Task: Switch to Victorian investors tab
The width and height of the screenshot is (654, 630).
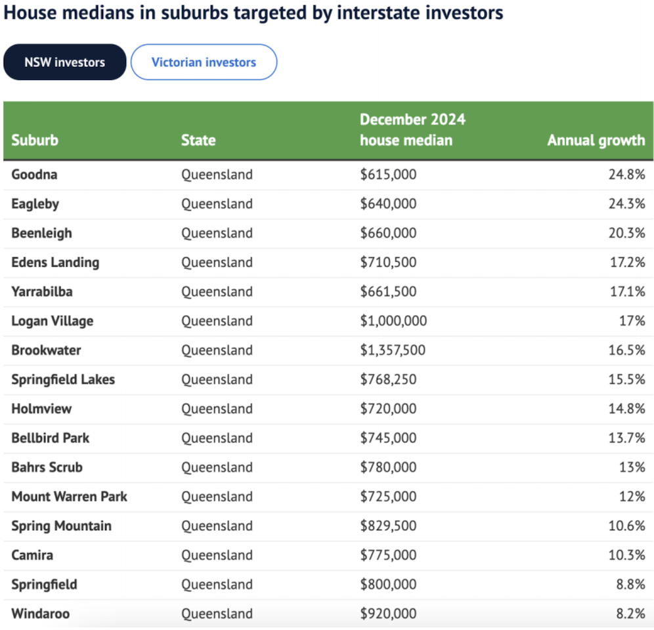Action: [x=204, y=62]
